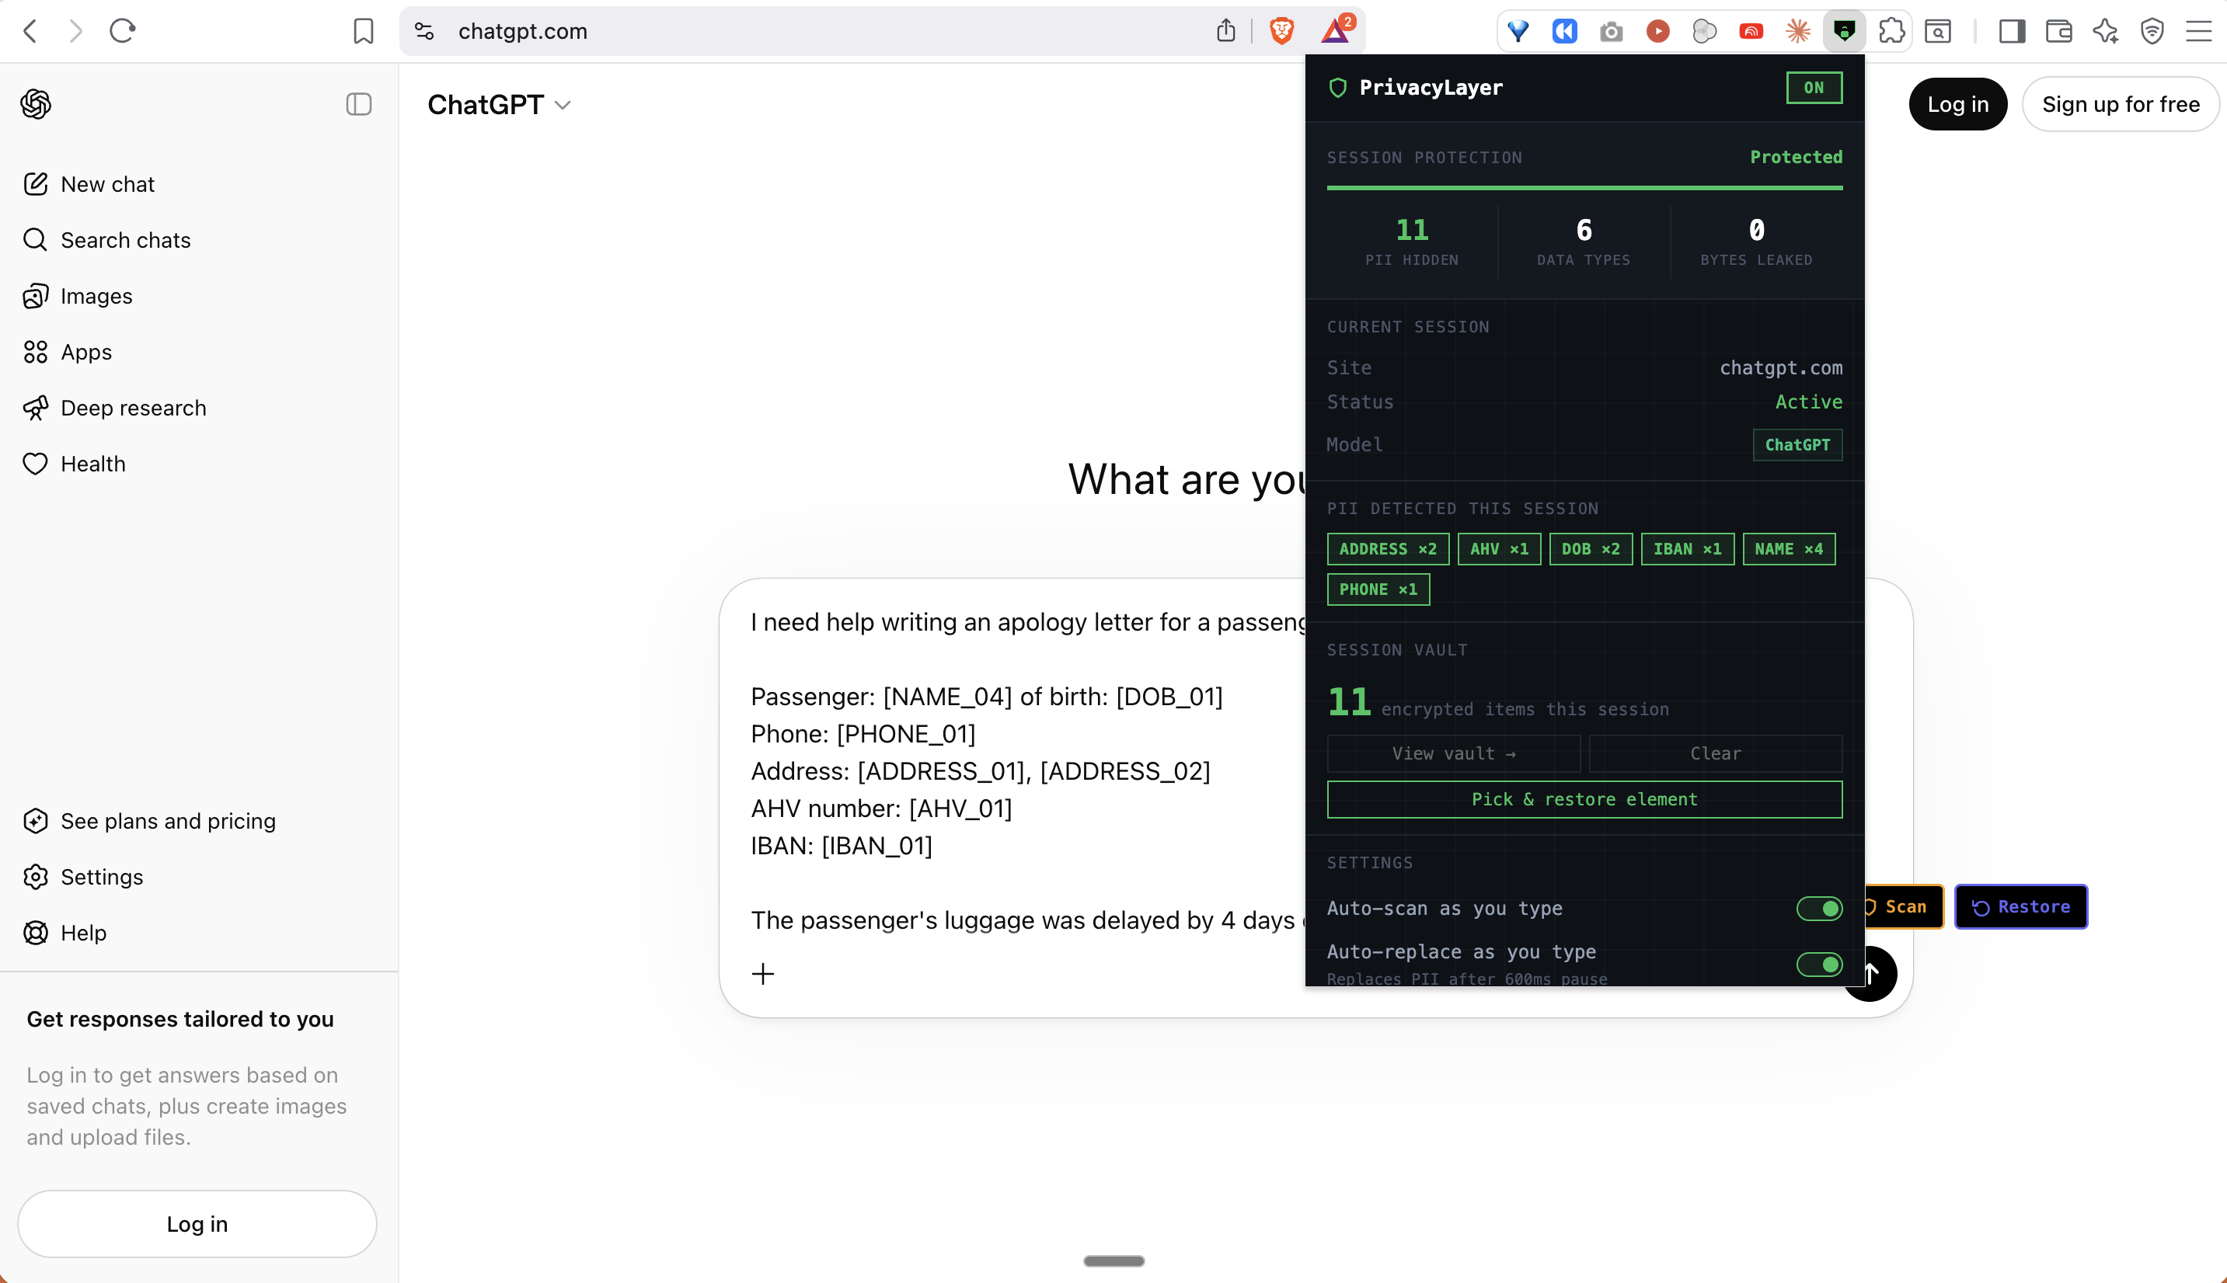
Task: Click the share icon in address bar
Action: 1225,32
